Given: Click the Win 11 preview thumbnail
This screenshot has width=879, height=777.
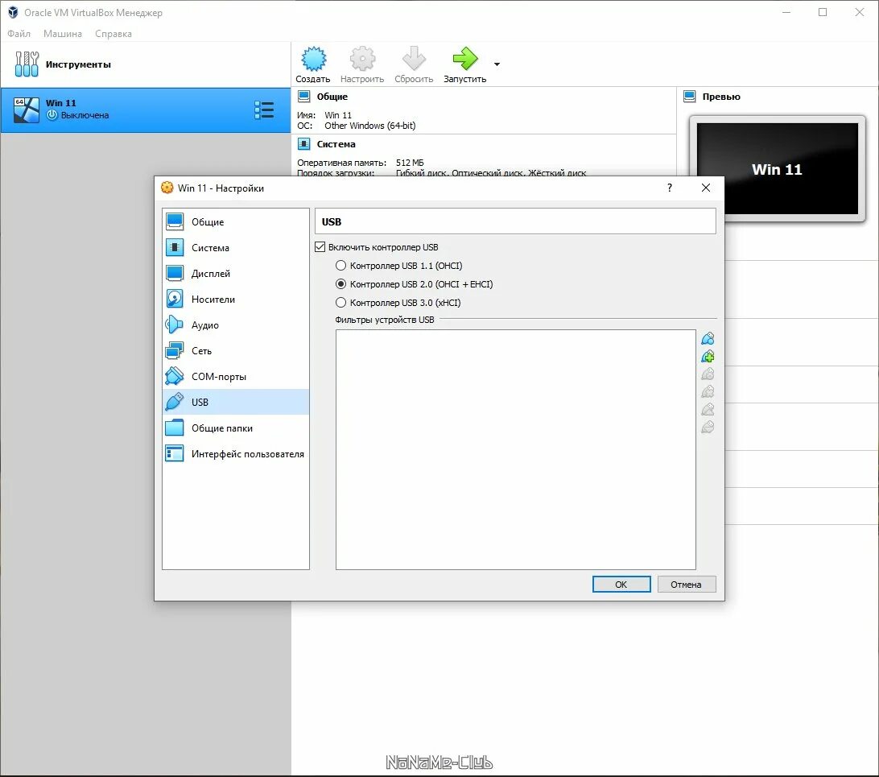Looking at the screenshot, I should tap(777, 169).
